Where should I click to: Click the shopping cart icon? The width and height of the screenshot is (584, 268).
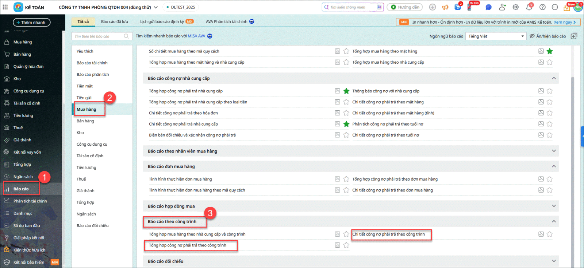pos(458,7)
